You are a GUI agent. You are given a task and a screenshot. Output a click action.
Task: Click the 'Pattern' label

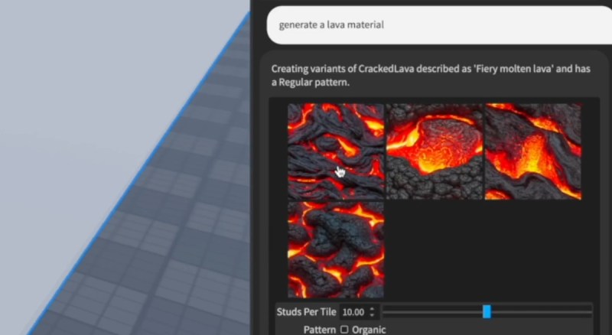coord(320,330)
